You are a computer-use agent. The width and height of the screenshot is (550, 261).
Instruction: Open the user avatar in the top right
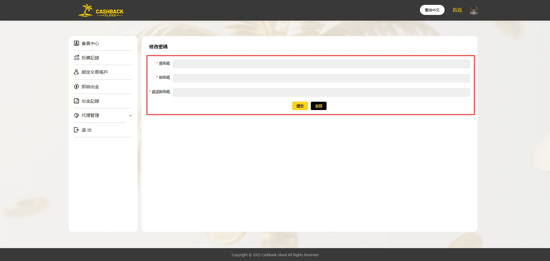pos(474,10)
